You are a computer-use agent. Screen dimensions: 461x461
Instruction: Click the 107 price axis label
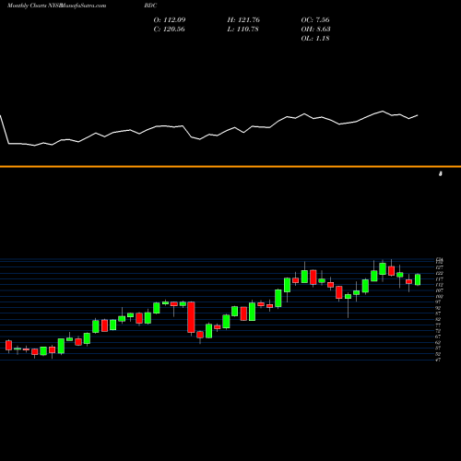(440, 290)
